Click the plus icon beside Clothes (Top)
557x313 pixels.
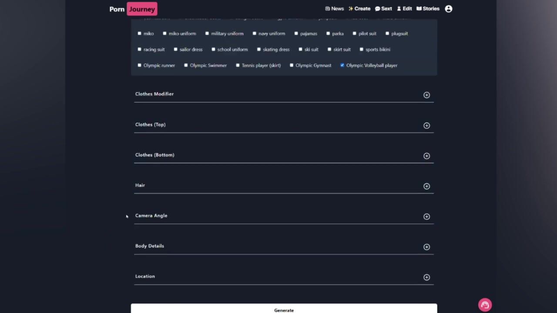(x=426, y=126)
